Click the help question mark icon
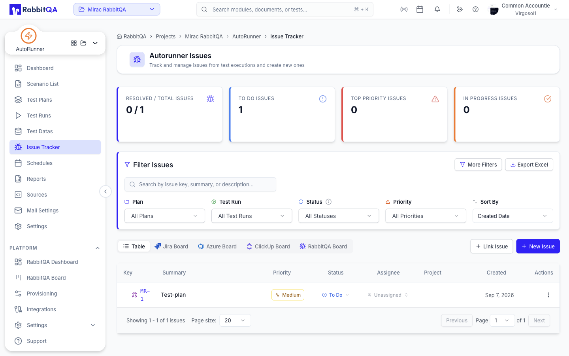The height and width of the screenshot is (356, 569). (476, 9)
